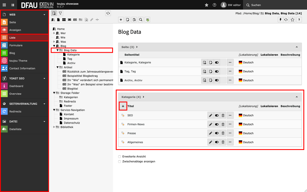Click the search magnifier toolbar icon
307x192 pixels.
[x=141, y=20]
